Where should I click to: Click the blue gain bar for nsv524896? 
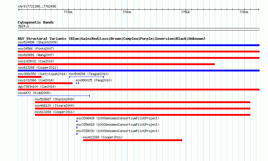[x=139, y=45]
